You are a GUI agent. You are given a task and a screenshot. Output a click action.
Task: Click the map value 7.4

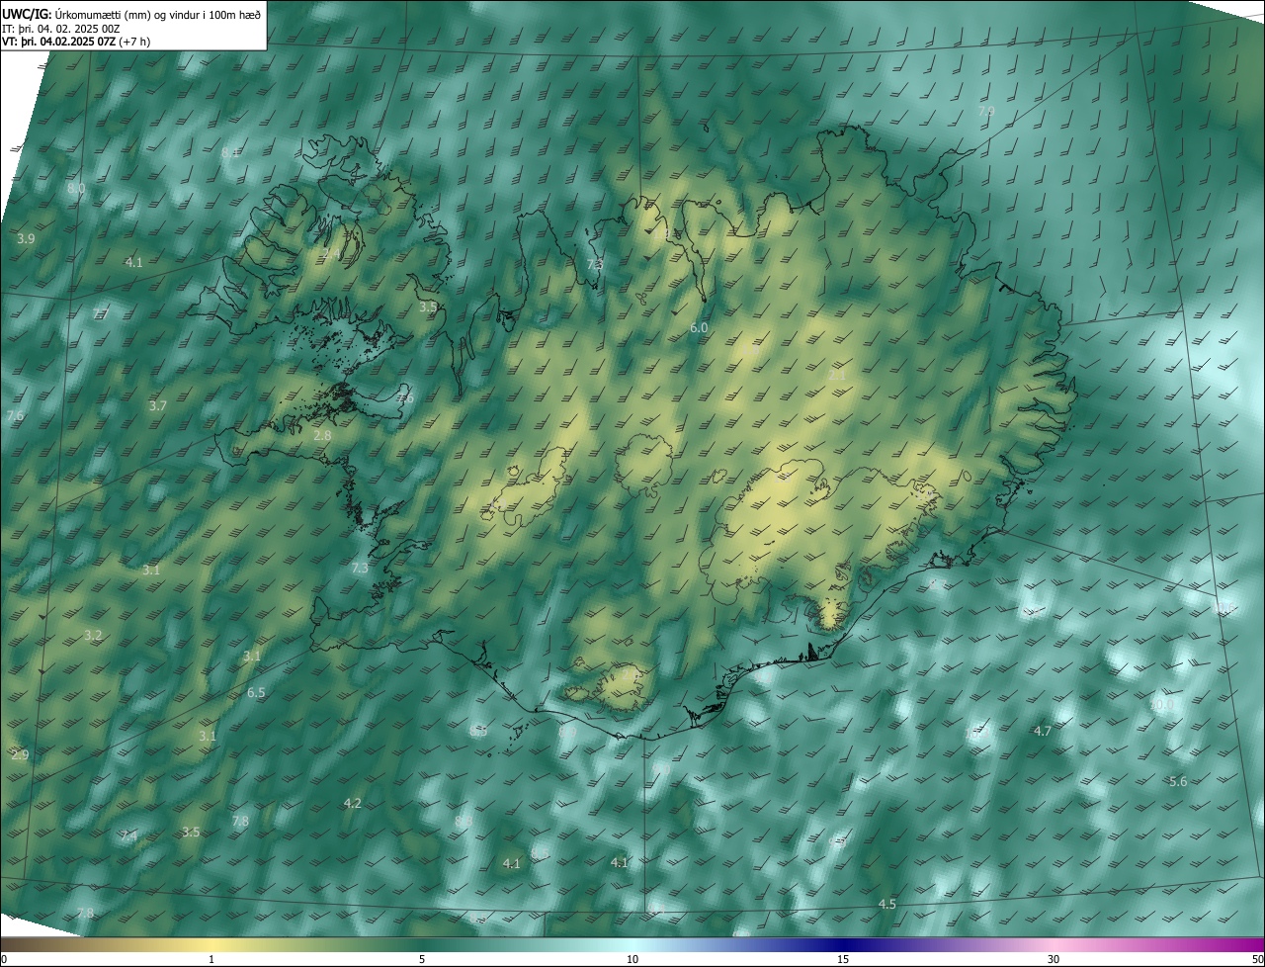128,836
